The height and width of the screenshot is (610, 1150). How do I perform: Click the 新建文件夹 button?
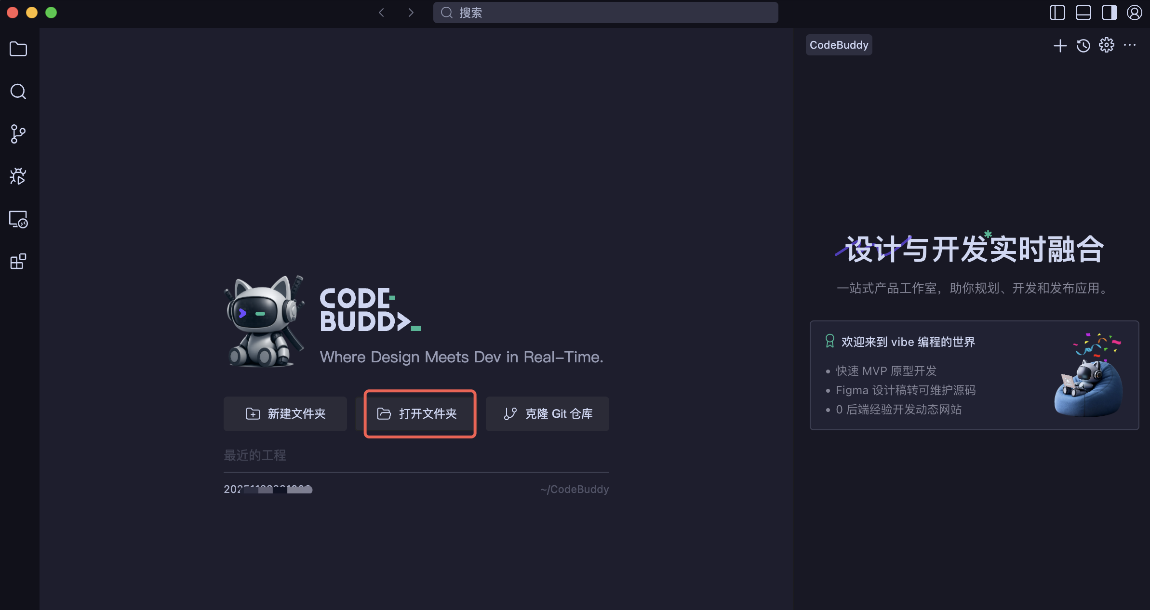coord(285,414)
